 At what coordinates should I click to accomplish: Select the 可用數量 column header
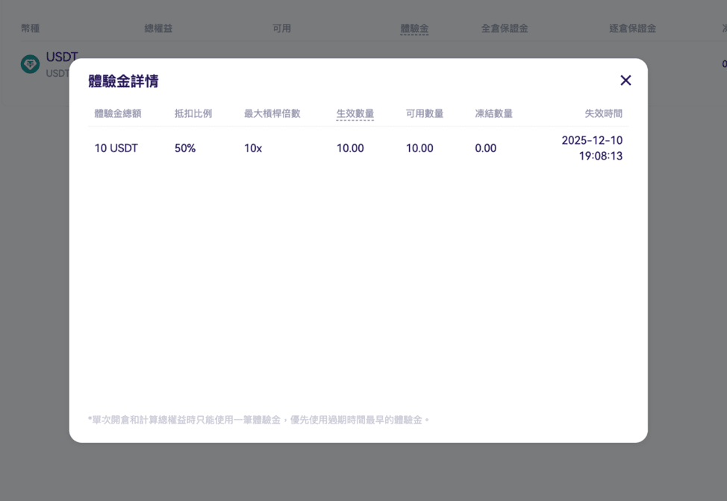tap(425, 113)
